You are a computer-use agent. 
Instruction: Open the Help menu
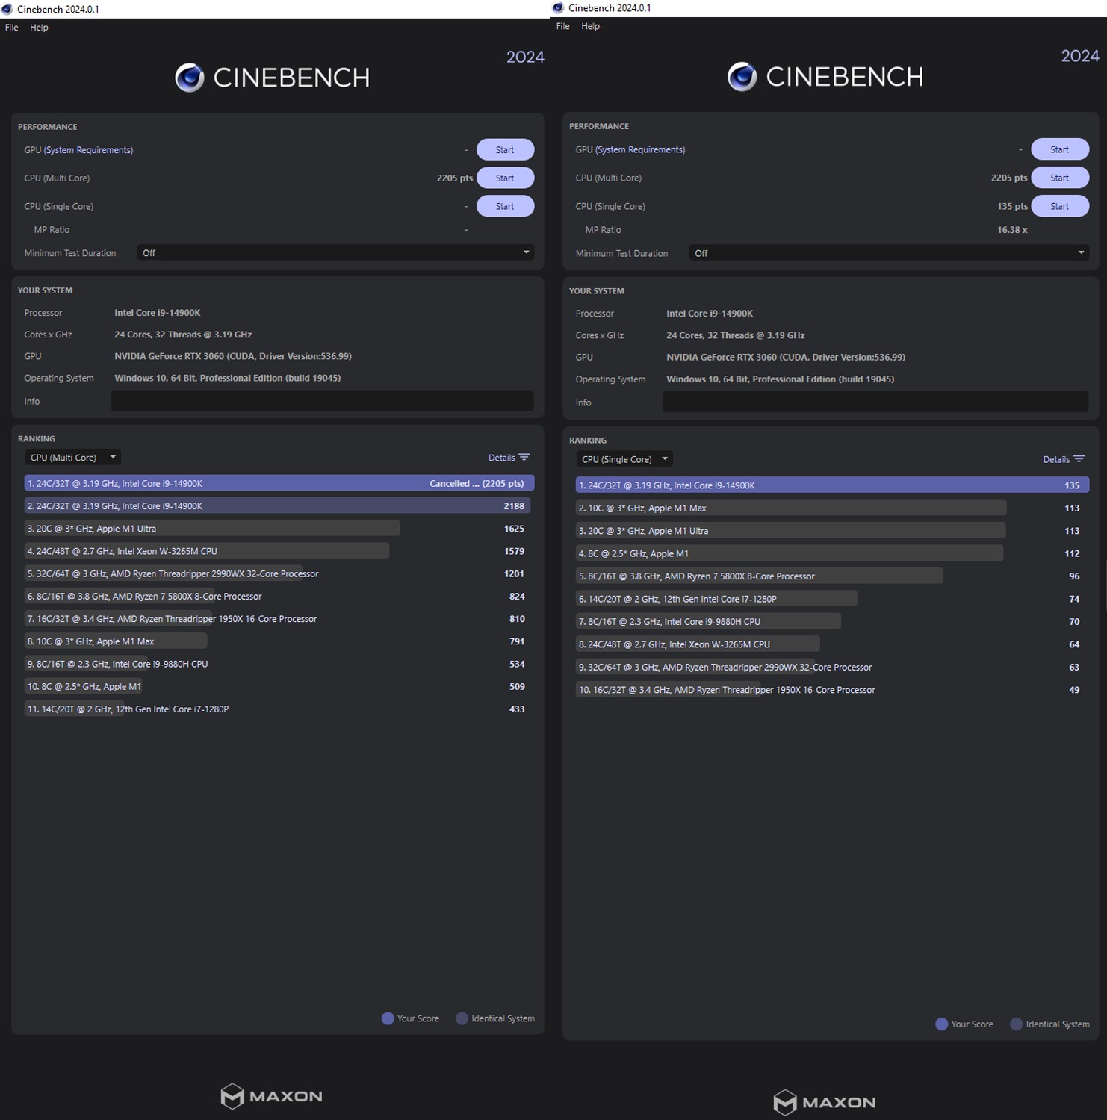point(39,27)
